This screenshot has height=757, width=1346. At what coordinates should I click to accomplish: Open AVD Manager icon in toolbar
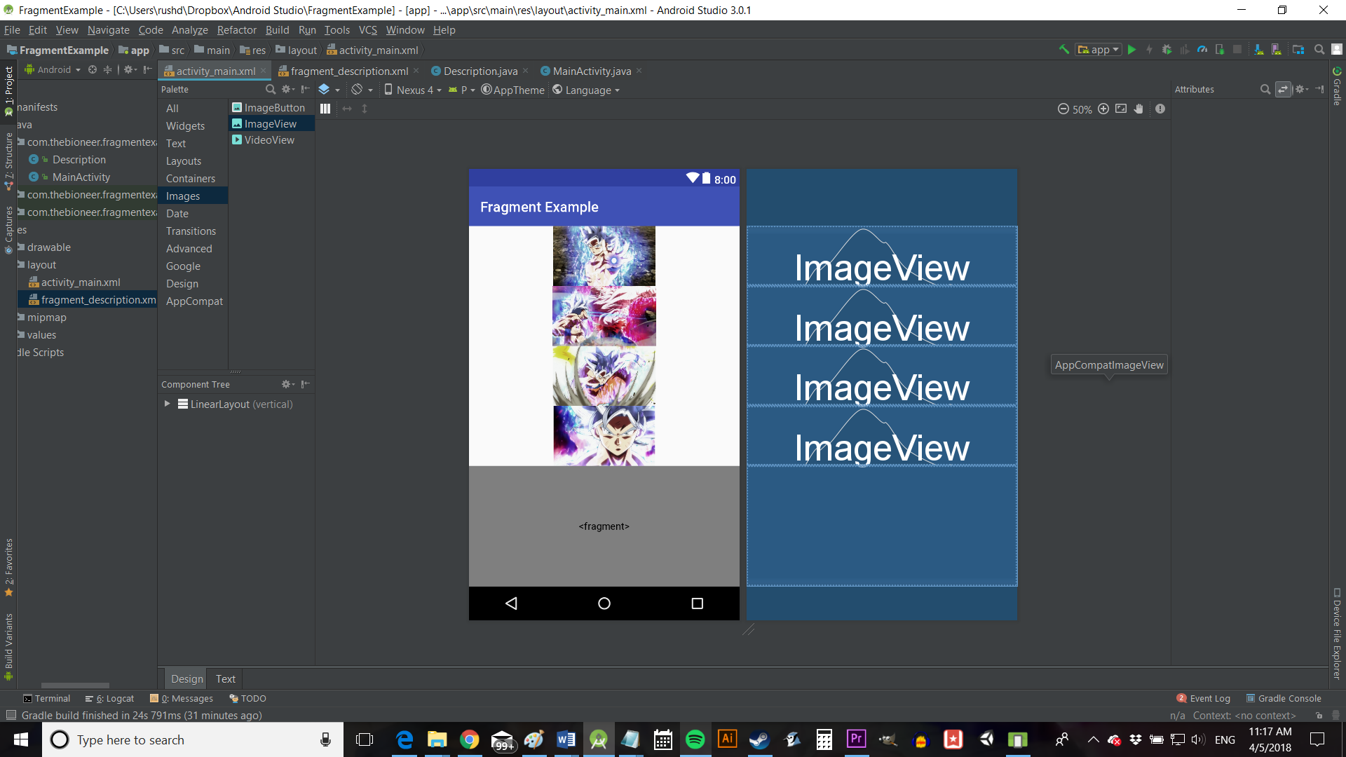click(x=1276, y=50)
